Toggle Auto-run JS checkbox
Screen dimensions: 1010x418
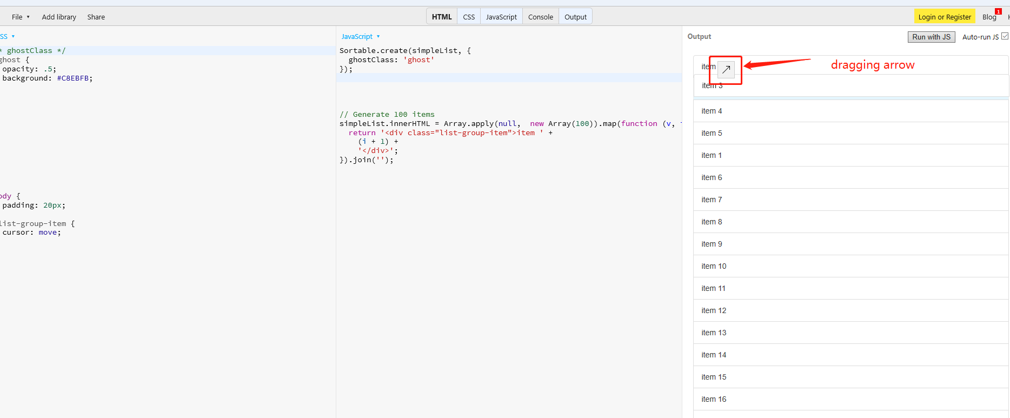(1005, 36)
